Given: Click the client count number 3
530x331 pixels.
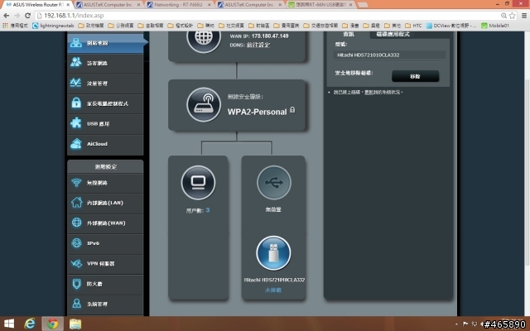Looking at the screenshot, I should point(208,210).
